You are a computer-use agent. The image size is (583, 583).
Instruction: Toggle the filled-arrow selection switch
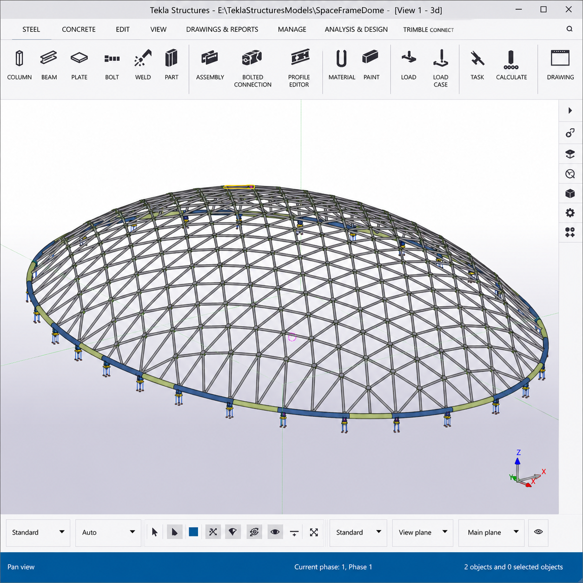pyautogui.click(x=174, y=532)
